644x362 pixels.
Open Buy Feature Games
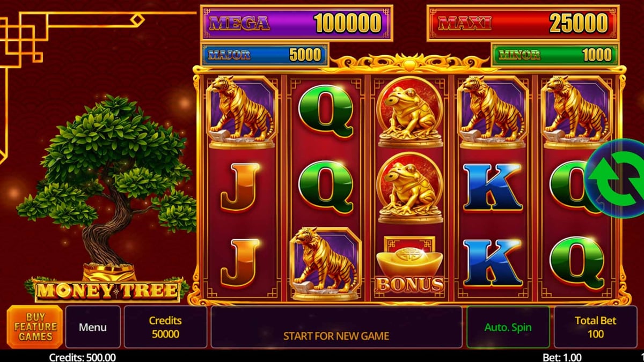(35, 327)
